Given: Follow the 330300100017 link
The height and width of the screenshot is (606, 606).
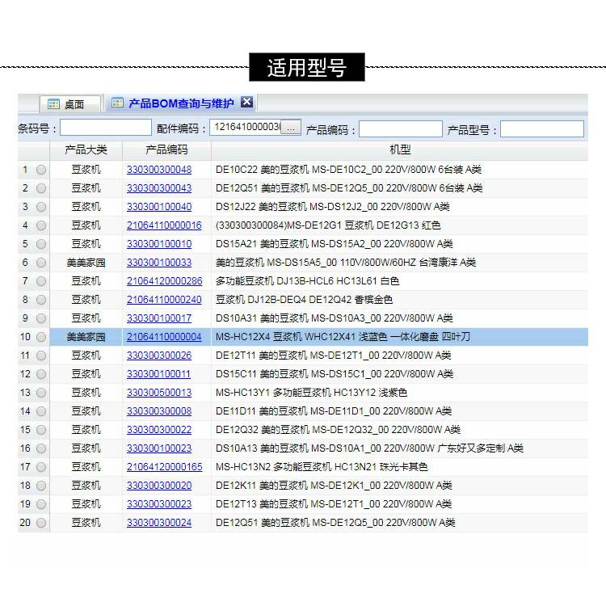Looking at the screenshot, I should pyautogui.click(x=159, y=318).
